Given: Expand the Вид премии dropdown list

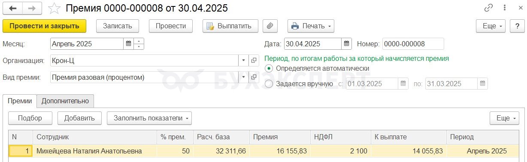Looking at the screenshot, I should 244,77.
